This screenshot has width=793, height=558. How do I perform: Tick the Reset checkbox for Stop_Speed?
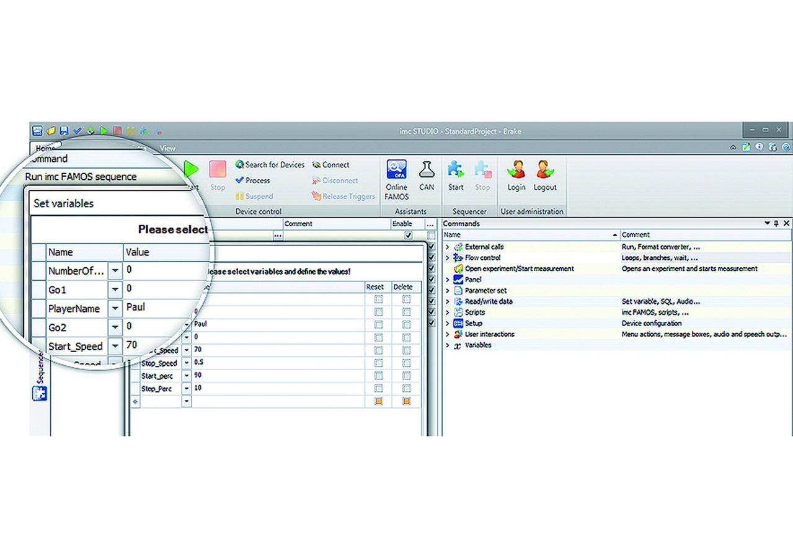[x=378, y=363]
